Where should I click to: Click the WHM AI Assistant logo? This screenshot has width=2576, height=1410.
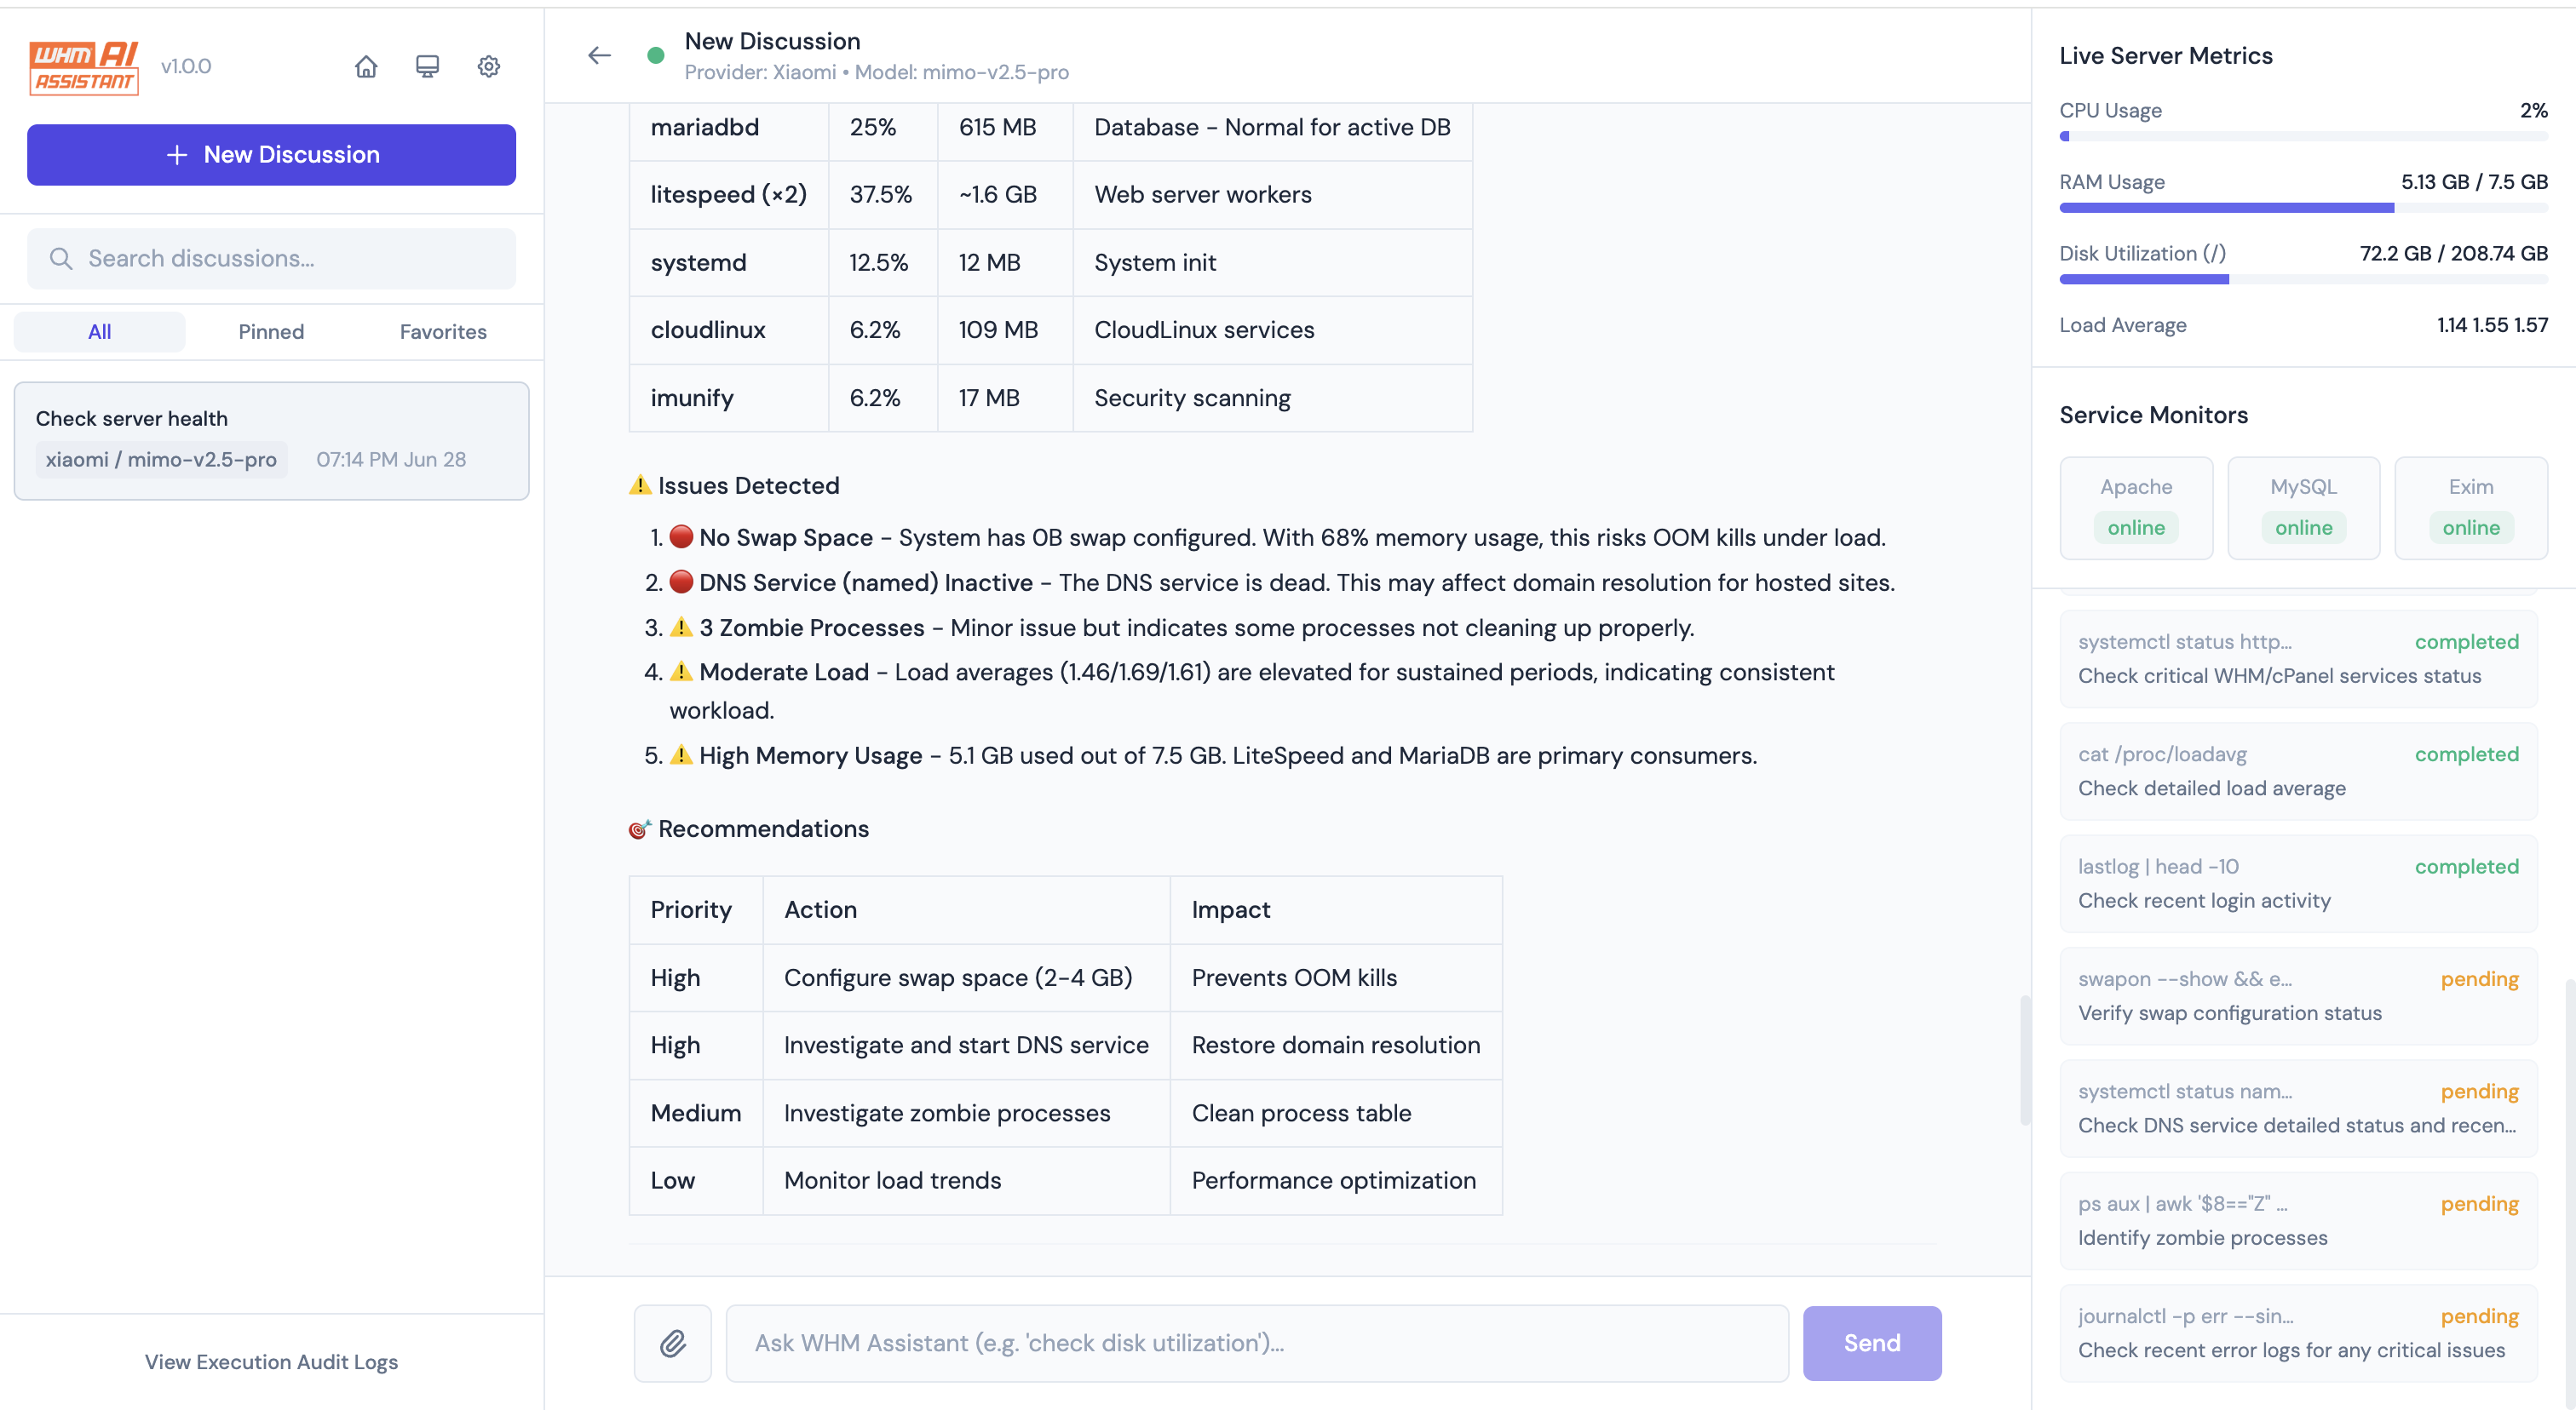[83, 67]
